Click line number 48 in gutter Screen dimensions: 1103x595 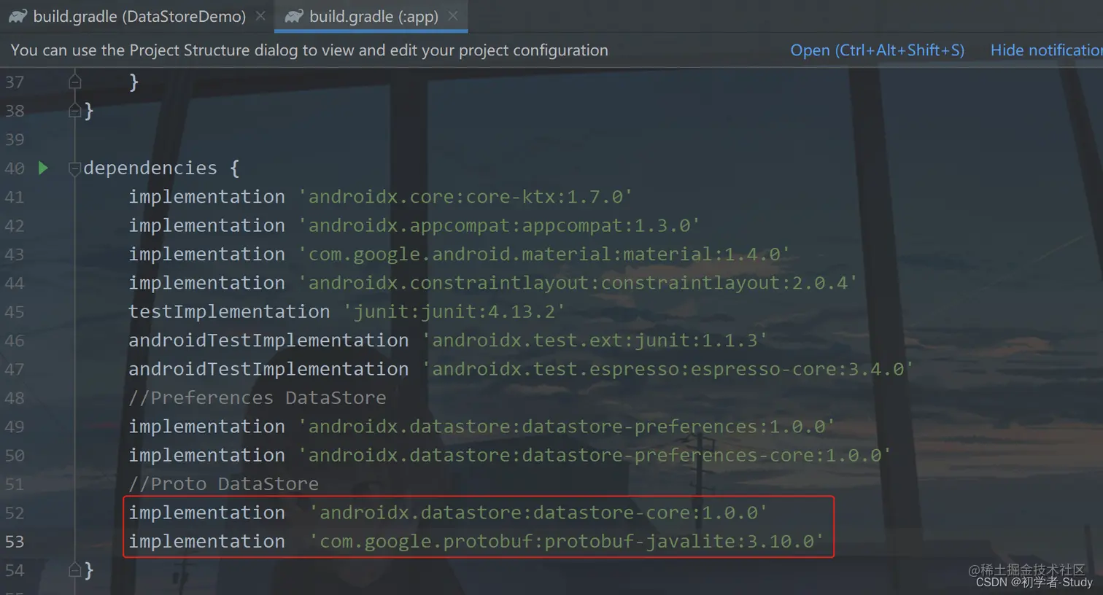coord(15,398)
